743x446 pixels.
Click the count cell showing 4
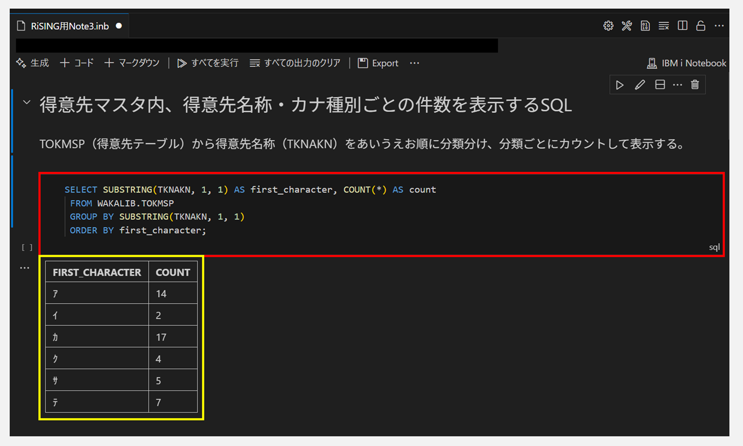click(173, 359)
